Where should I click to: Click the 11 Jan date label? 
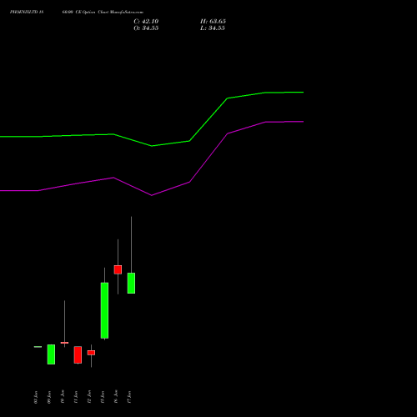pos(76,397)
